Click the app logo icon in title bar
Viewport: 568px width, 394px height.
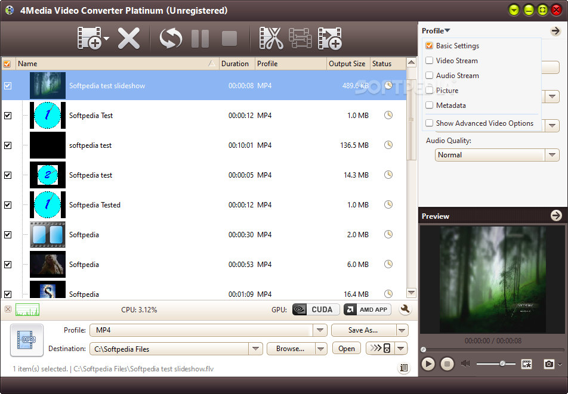[x=10, y=10]
